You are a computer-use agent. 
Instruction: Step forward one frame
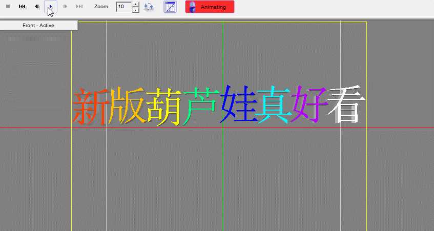(65, 6)
